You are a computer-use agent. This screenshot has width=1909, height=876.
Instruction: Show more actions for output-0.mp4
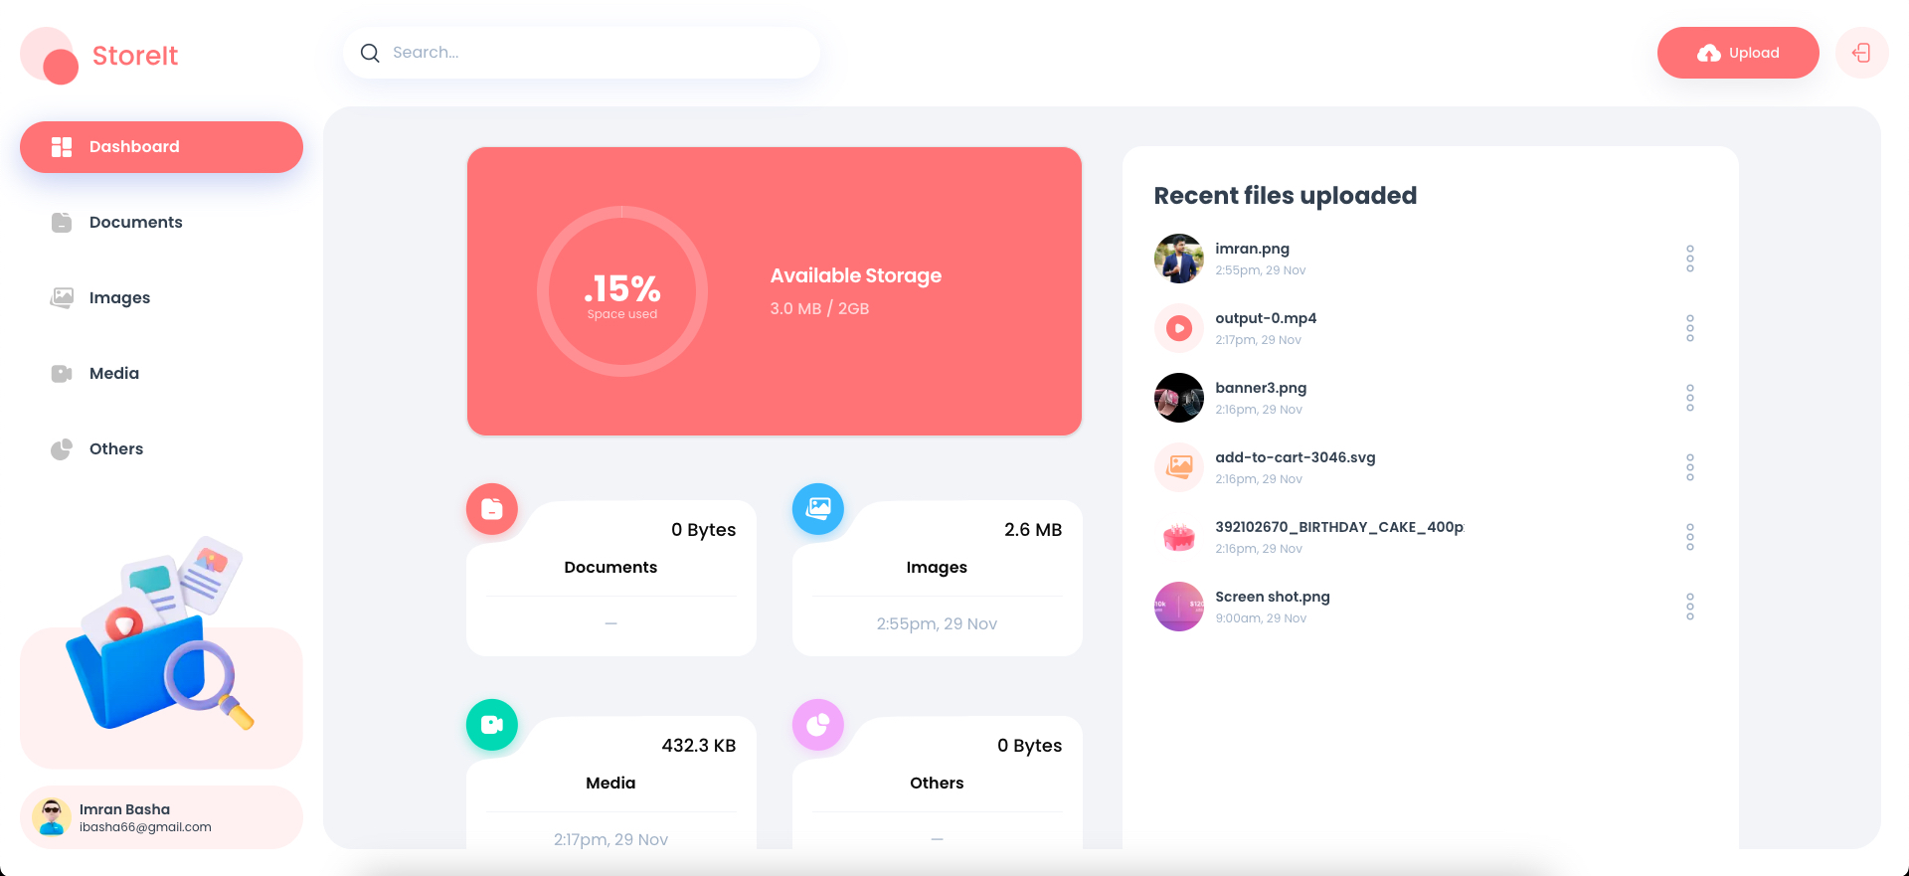(1689, 328)
